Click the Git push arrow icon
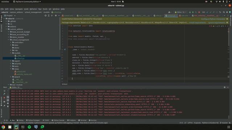The image size is (232, 130). (214, 12)
